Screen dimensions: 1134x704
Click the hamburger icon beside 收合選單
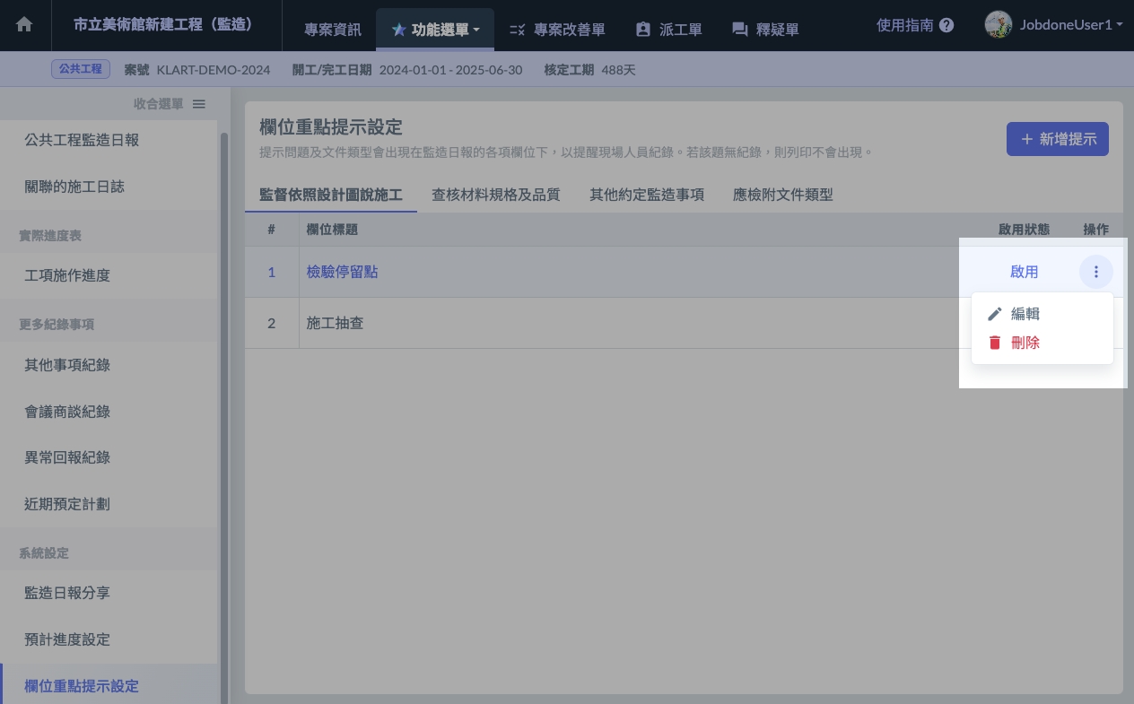199,104
